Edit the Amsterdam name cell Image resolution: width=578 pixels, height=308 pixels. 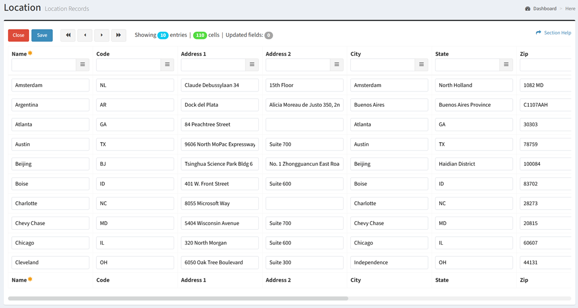[x=50, y=85]
